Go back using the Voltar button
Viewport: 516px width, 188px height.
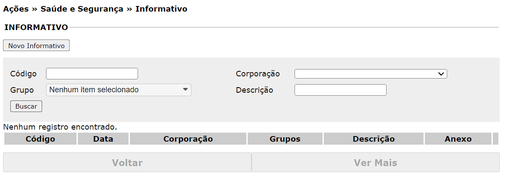[127, 163]
